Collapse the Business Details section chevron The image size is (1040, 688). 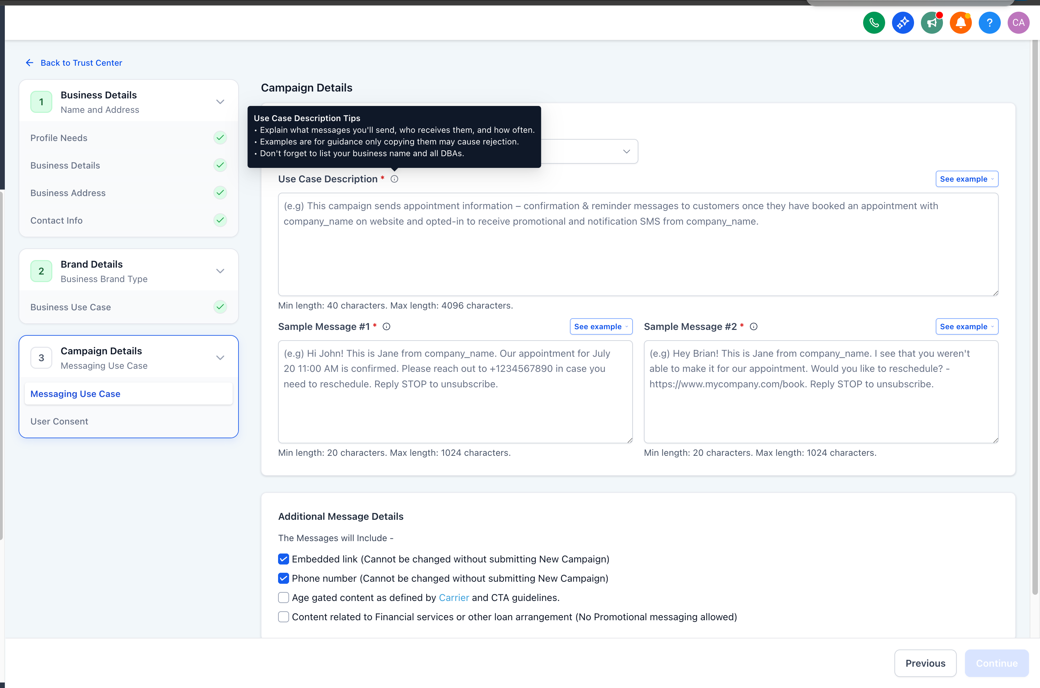220,102
